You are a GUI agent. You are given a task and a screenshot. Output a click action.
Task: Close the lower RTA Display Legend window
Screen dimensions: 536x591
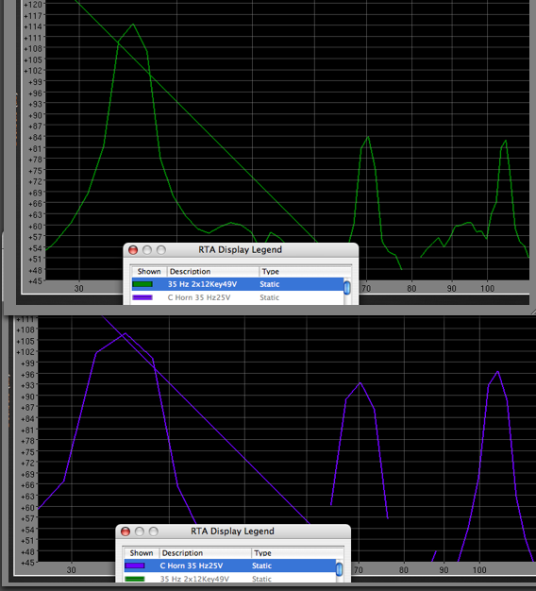(126, 532)
